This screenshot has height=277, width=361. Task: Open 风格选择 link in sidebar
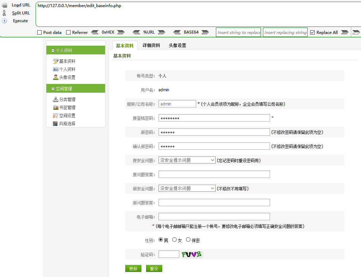(x=67, y=124)
